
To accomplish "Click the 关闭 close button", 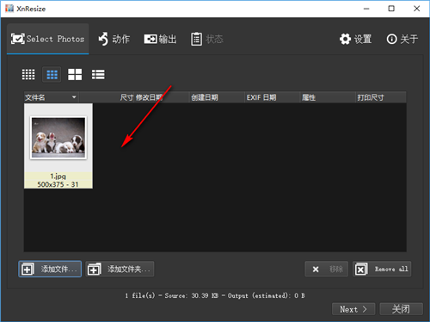I will 401,309.
